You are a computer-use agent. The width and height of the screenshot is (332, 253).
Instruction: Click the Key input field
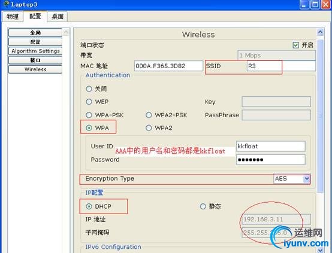point(276,102)
